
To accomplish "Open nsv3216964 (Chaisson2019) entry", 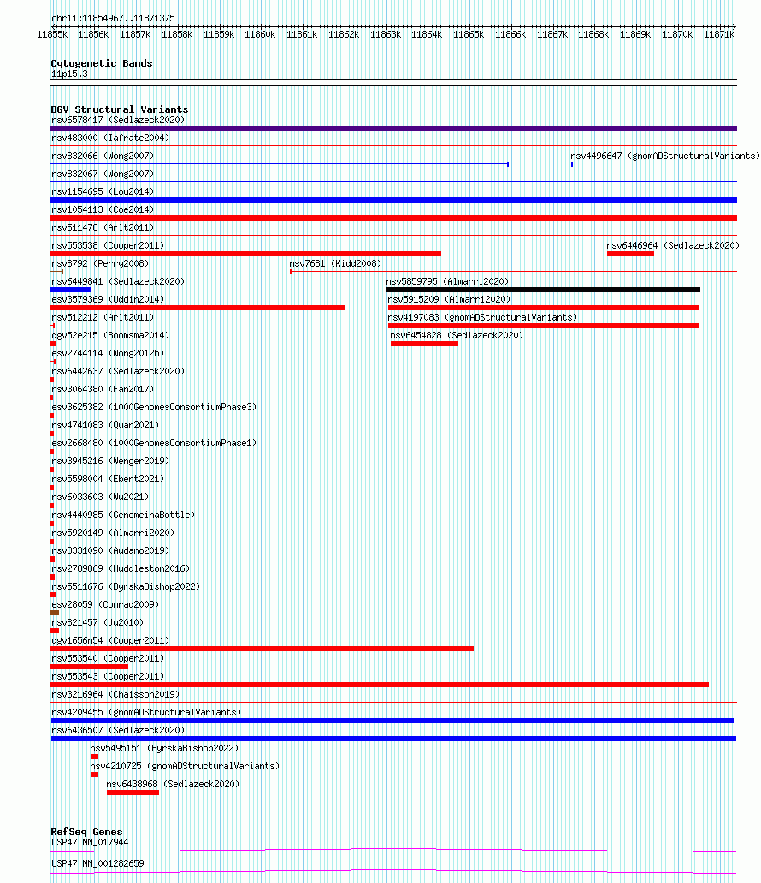I will (115, 695).
